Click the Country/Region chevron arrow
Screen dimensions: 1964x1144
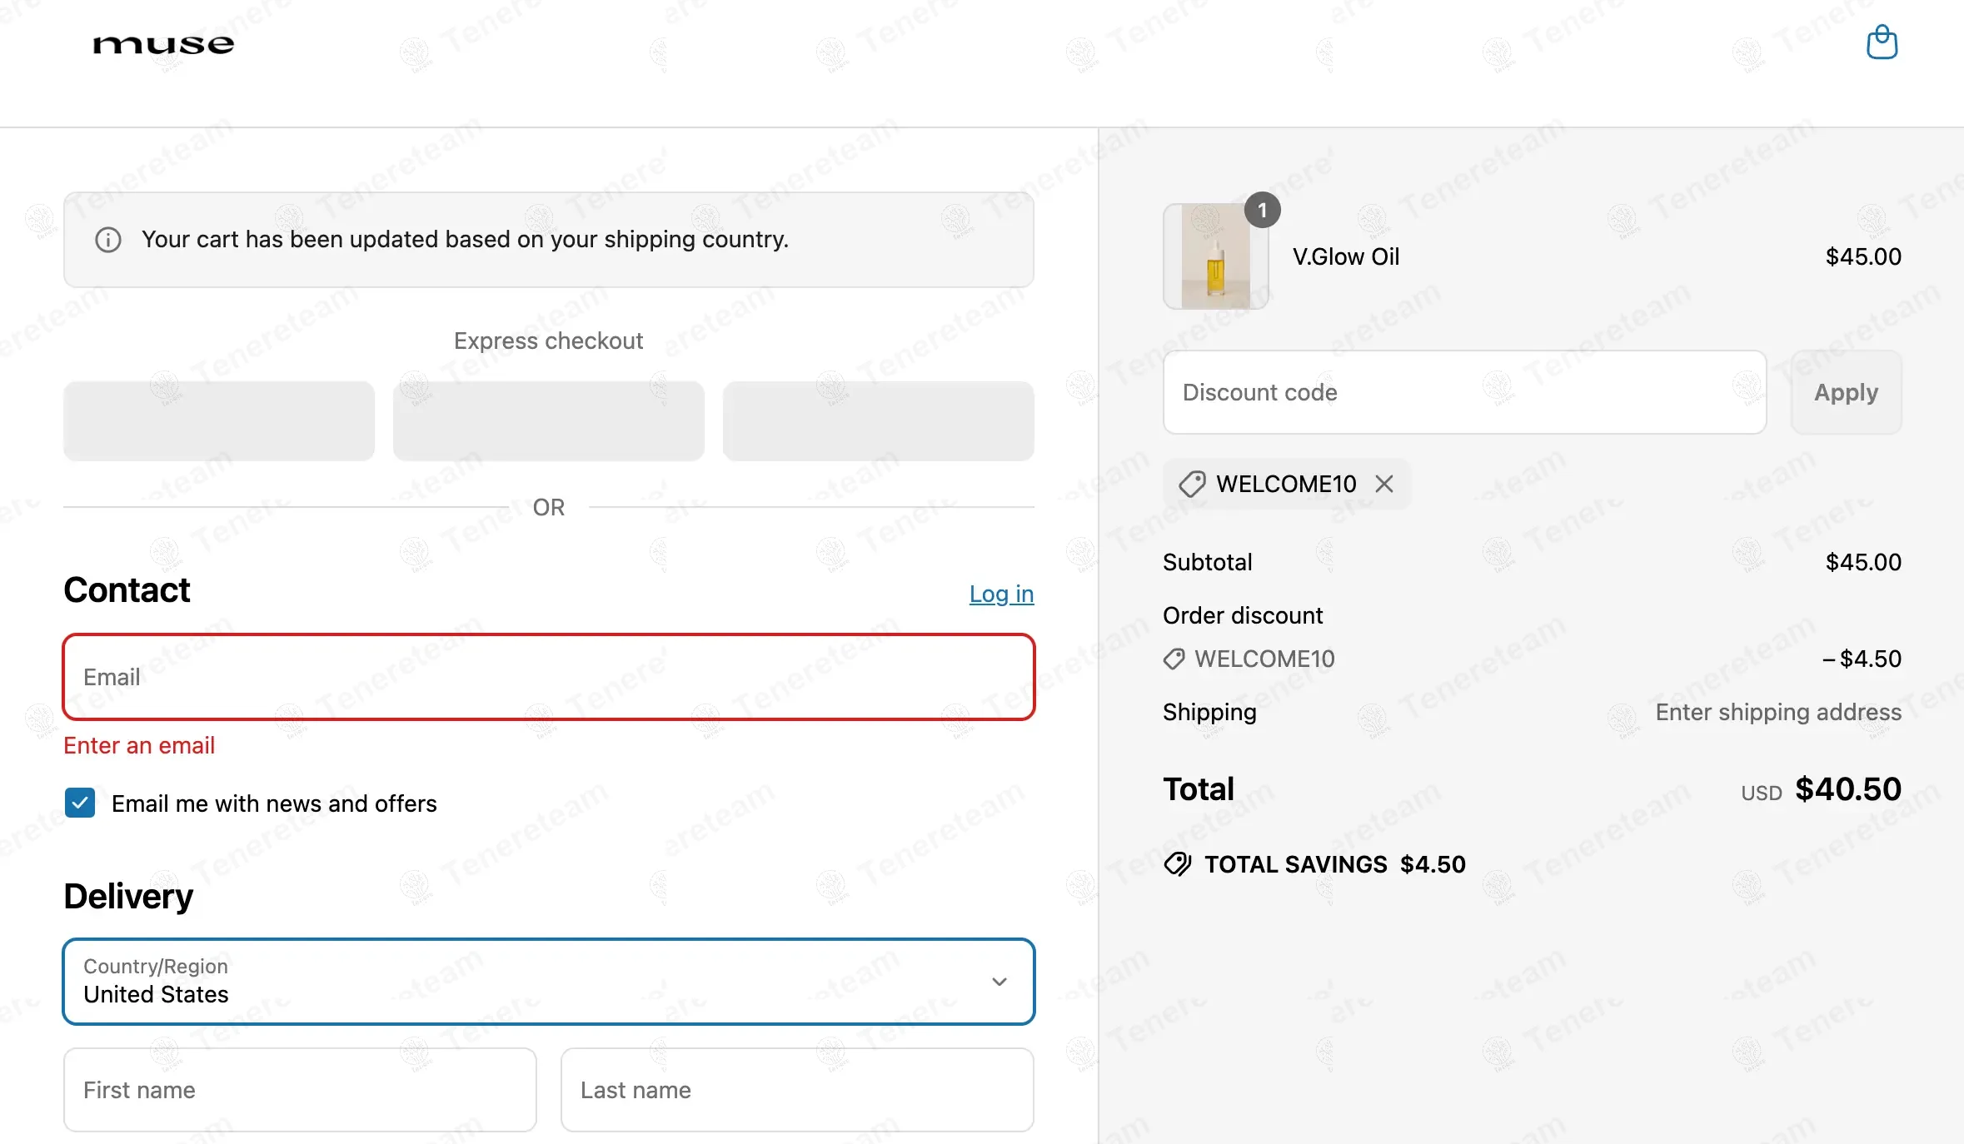[999, 982]
